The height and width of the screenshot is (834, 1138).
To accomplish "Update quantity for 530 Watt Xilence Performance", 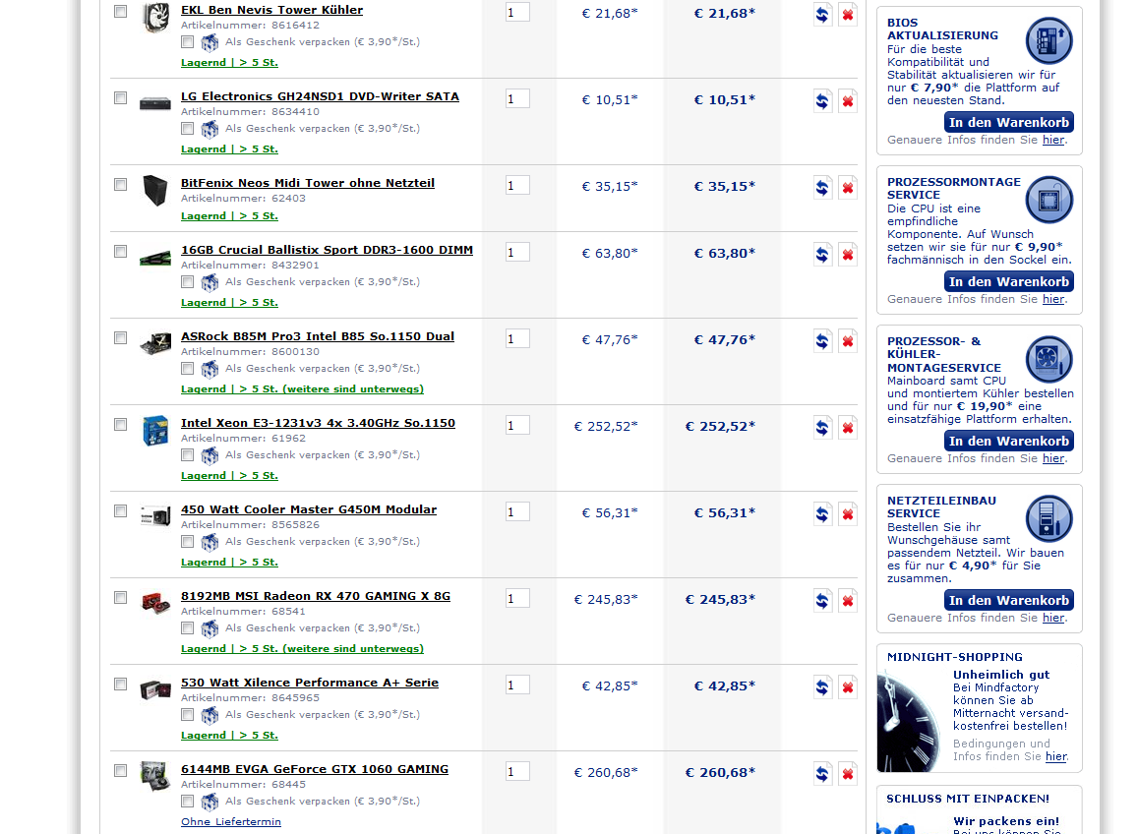I will pyautogui.click(x=821, y=687).
